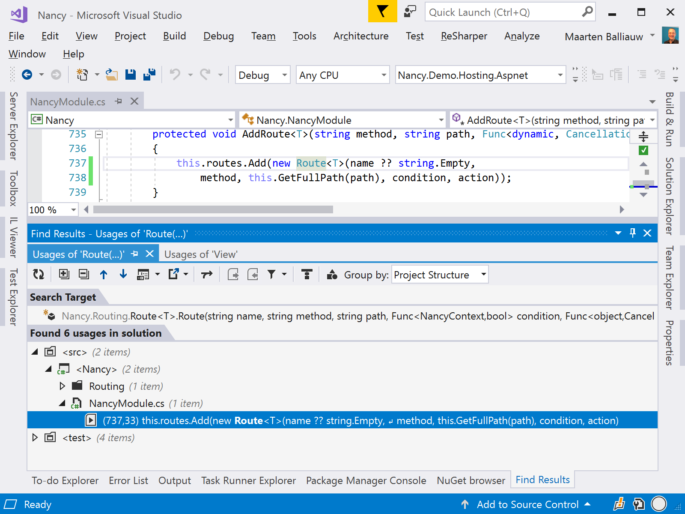Go to next usage with down arrow
Image resolution: width=685 pixels, height=514 pixels.
tap(123, 274)
